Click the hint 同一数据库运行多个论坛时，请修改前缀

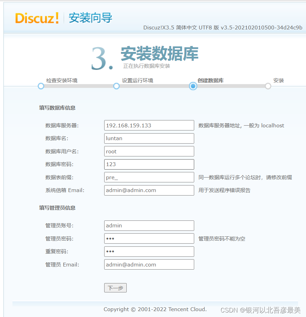(x=245, y=178)
